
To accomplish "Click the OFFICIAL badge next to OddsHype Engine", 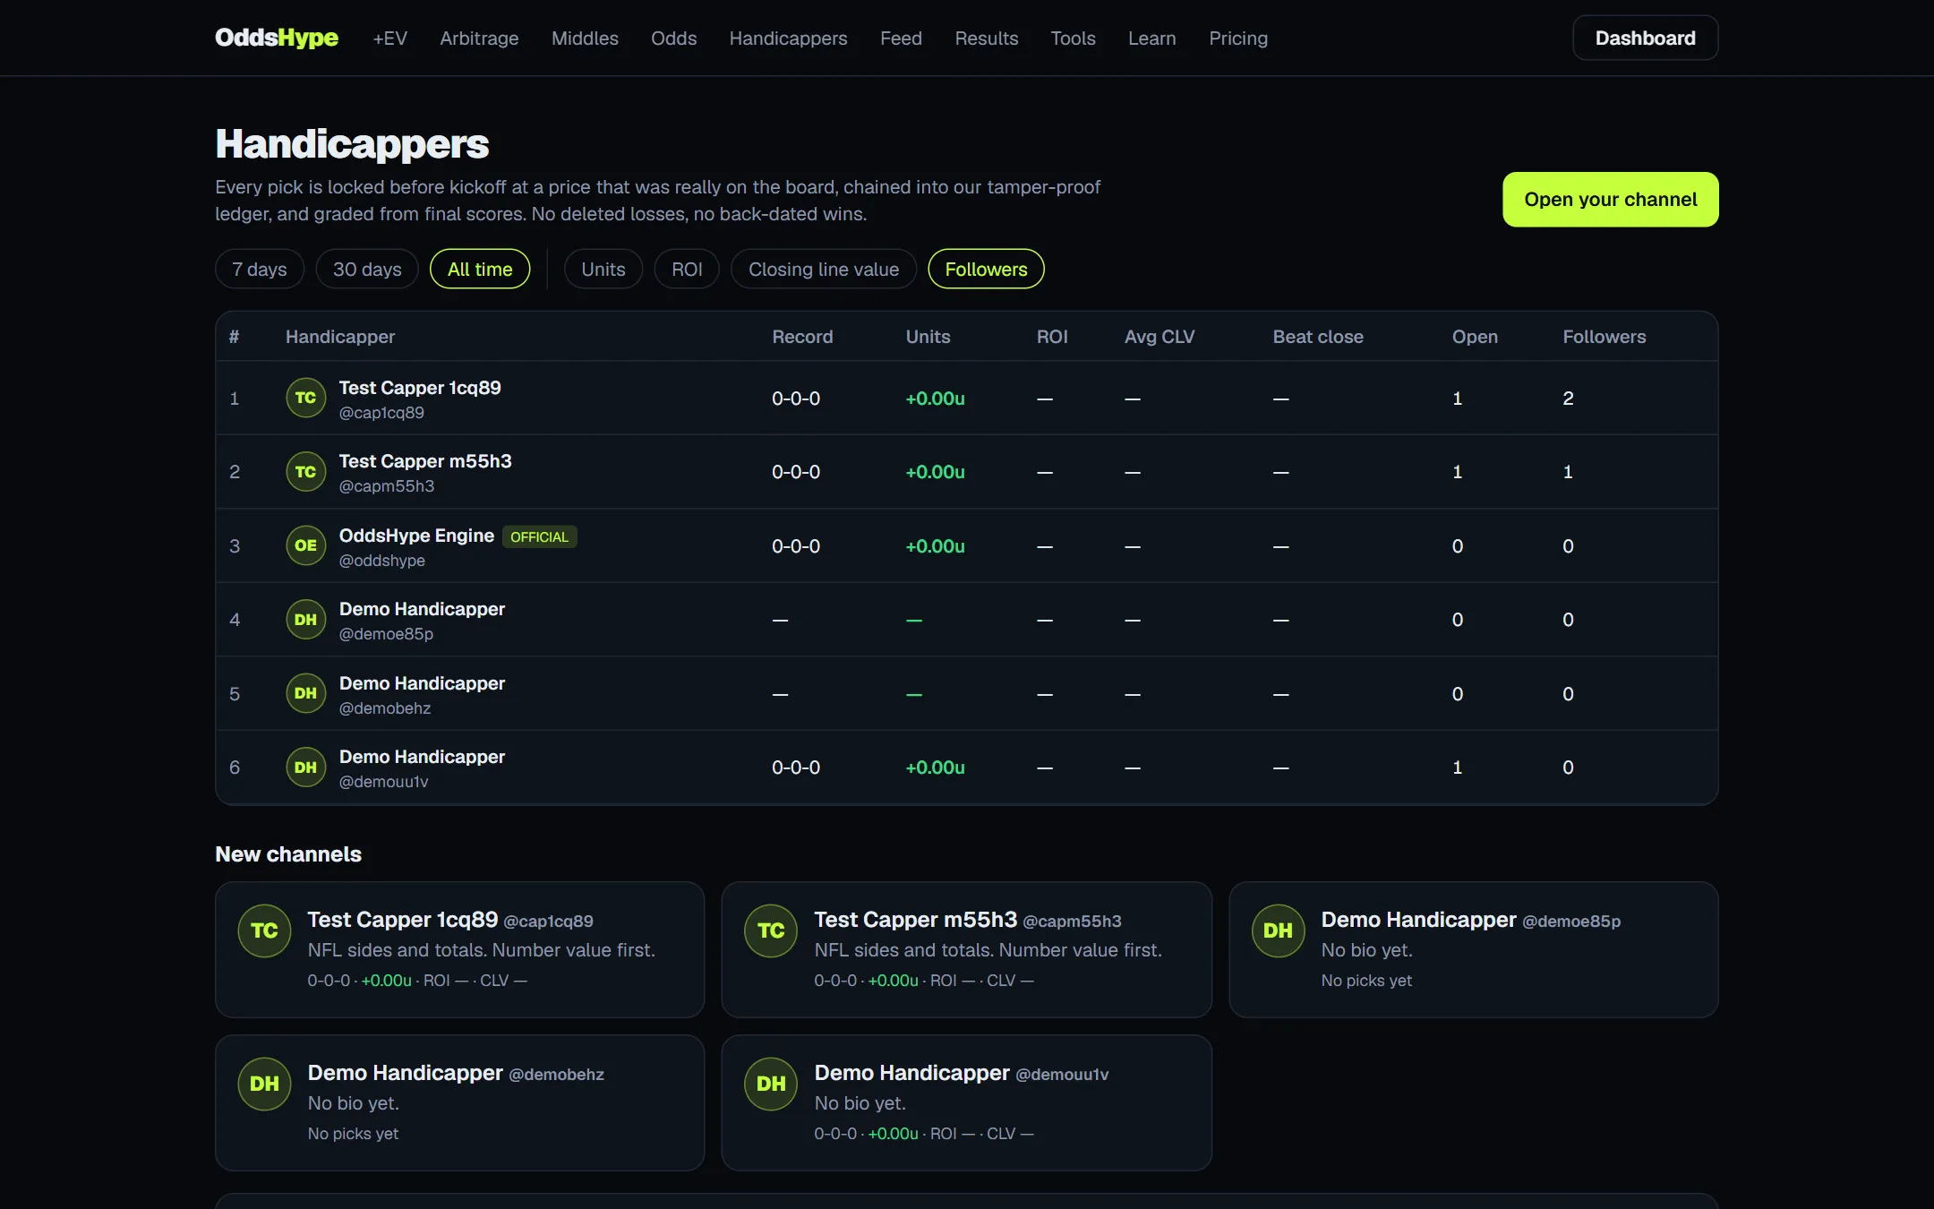I will [x=539, y=536].
